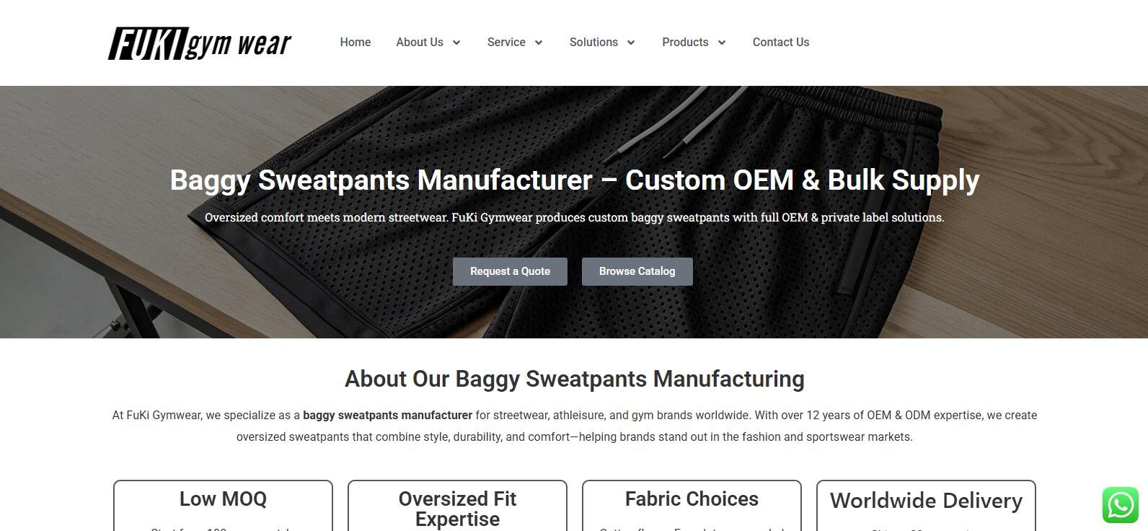Image resolution: width=1148 pixels, height=531 pixels.
Task: Select the Low MOQ feature card
Action: (223, 506)
